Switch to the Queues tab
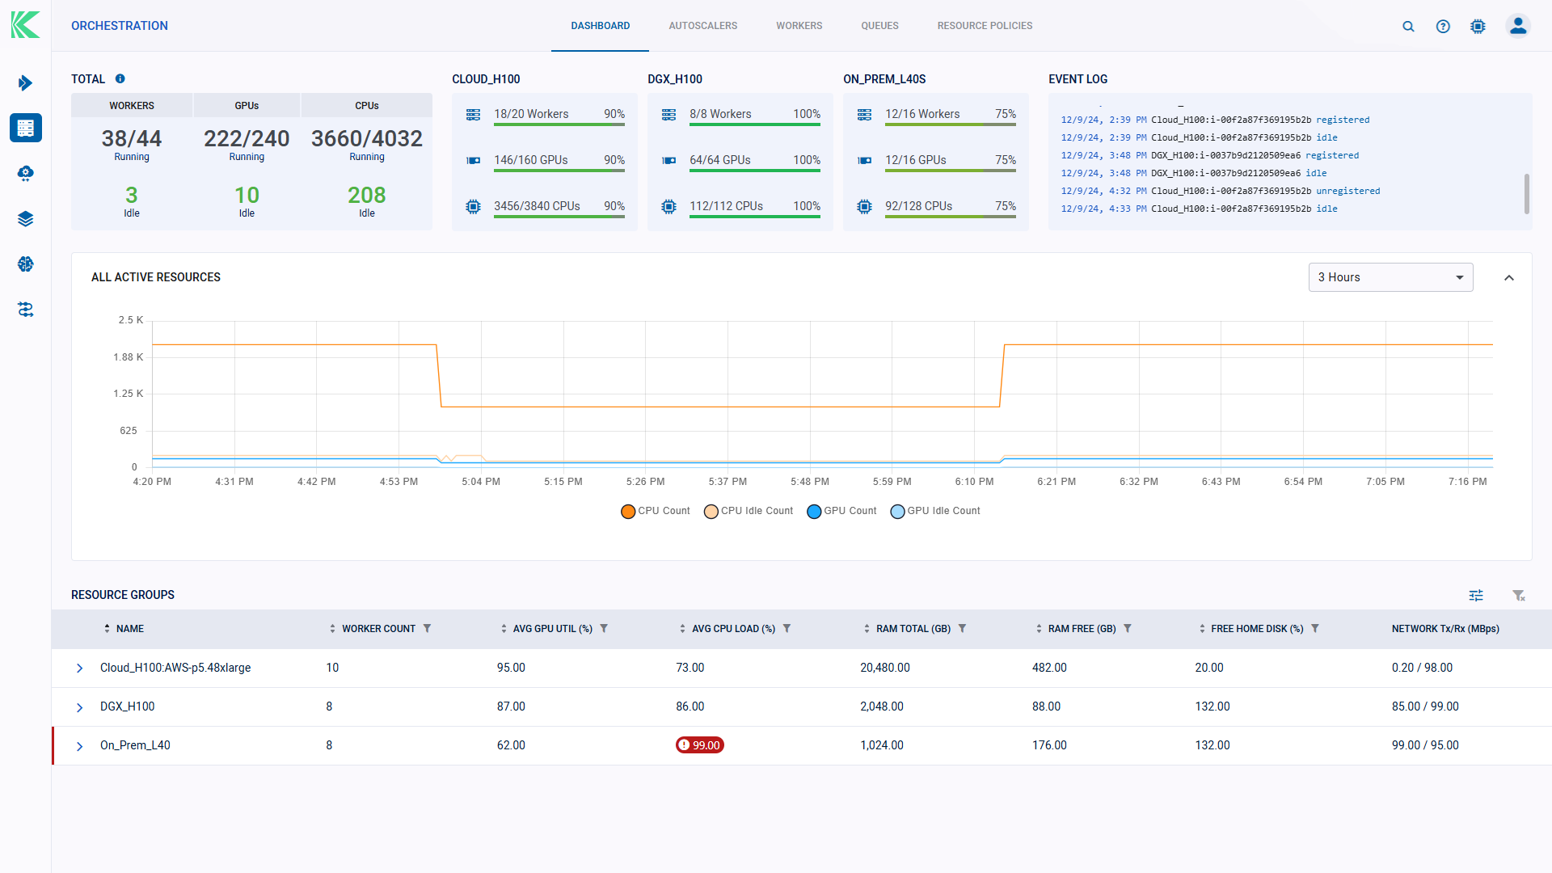Image resolution: width=1552 pixels, height=873 pixels. (879, 26)
